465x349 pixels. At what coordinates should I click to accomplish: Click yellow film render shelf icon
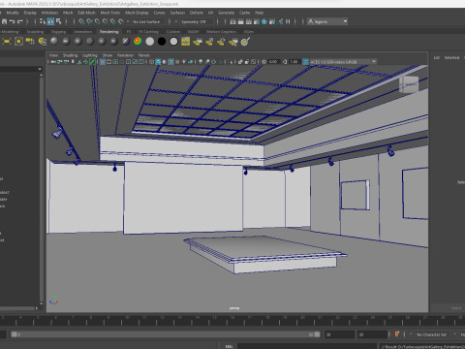click(185, 42)
